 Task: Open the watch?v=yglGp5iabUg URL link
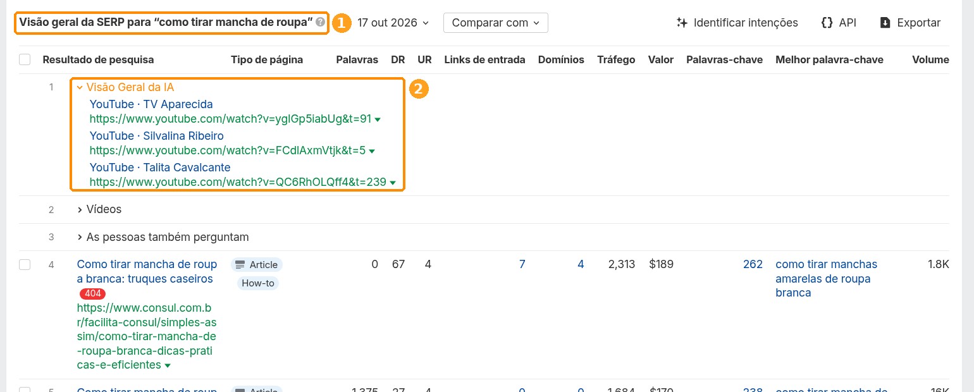[230, 119]
